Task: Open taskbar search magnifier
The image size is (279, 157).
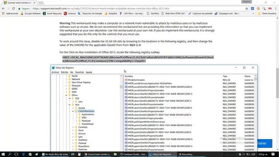Action: (x=10, y=154)
